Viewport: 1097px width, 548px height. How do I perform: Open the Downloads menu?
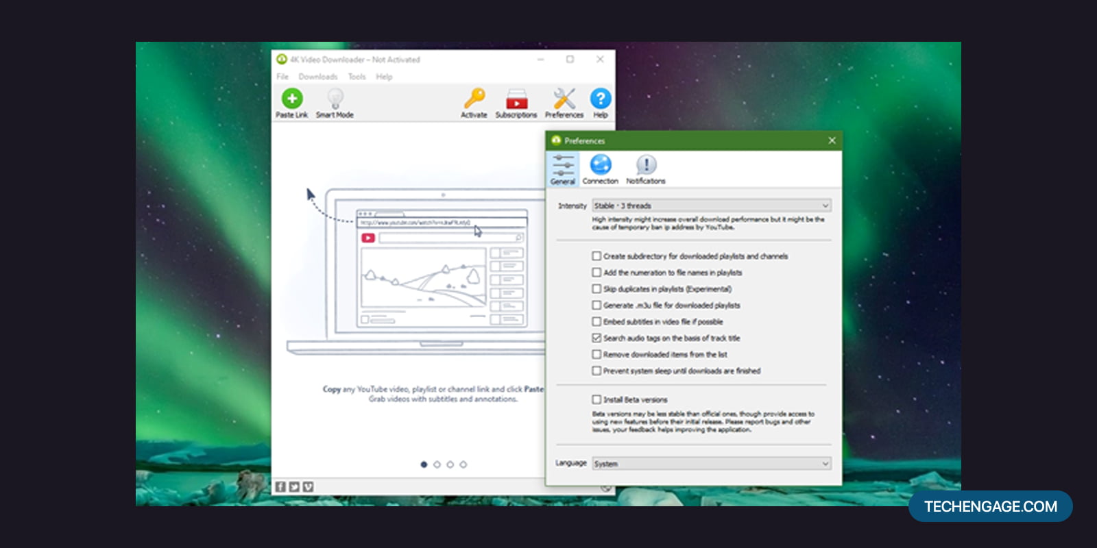click(318, 77)
